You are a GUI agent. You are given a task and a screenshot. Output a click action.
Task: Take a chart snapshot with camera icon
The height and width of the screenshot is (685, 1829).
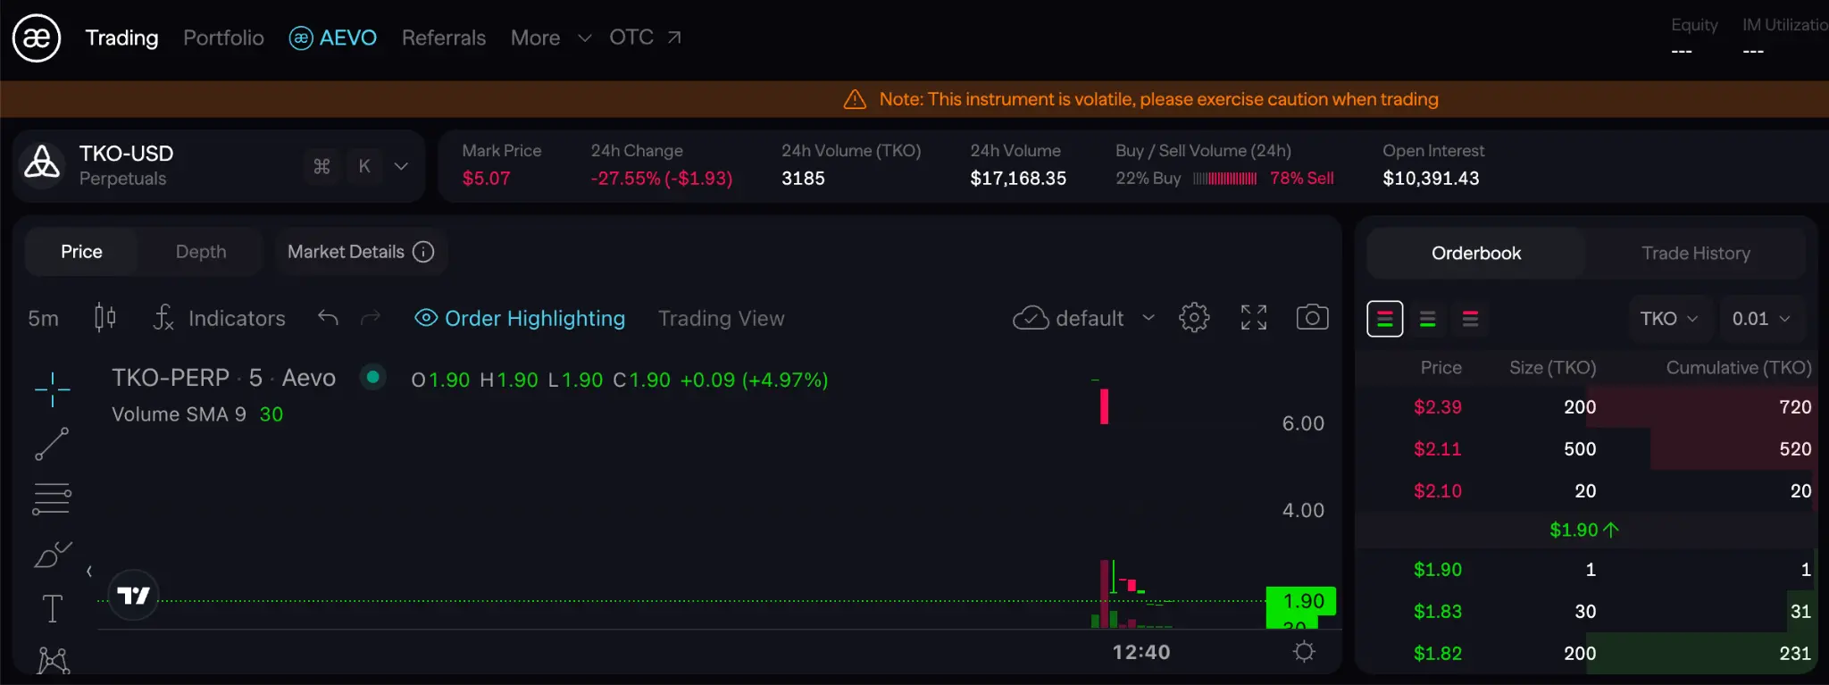[x=1312, y=318]
